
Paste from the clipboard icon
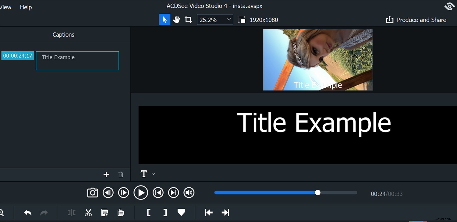pyautogui.click(x=121, y=212)
